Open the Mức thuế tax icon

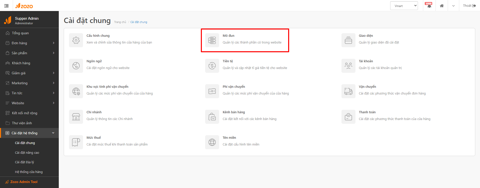tap(76, 142)
